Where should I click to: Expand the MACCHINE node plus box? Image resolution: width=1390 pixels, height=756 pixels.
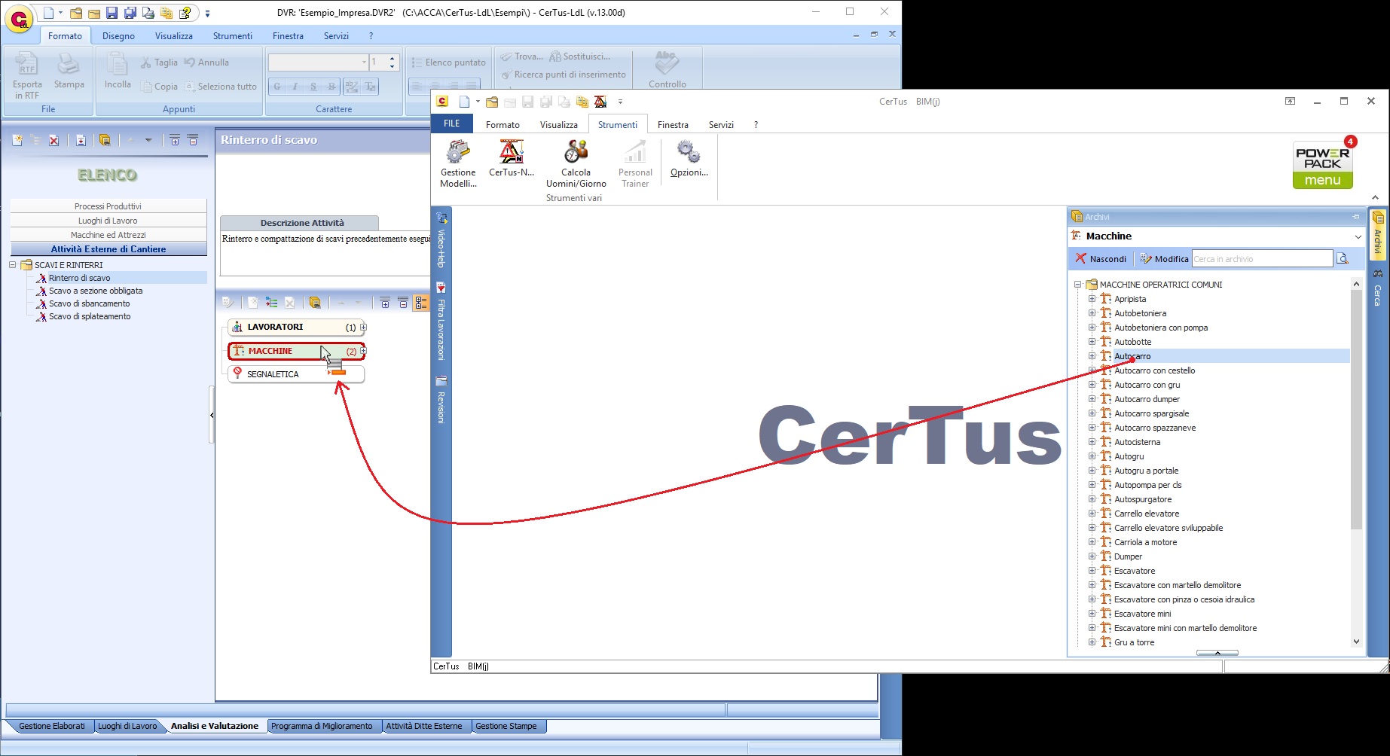[363, 351]
